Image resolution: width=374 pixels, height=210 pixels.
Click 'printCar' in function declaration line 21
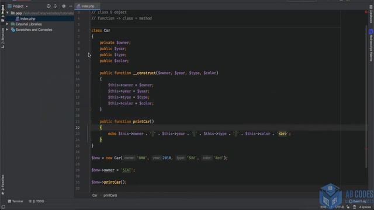click(141, 121)
